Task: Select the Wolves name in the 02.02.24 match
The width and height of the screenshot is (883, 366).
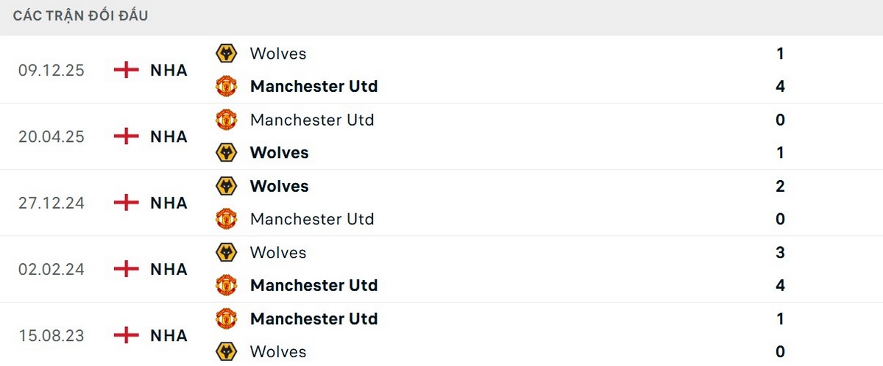Action: 278,252
